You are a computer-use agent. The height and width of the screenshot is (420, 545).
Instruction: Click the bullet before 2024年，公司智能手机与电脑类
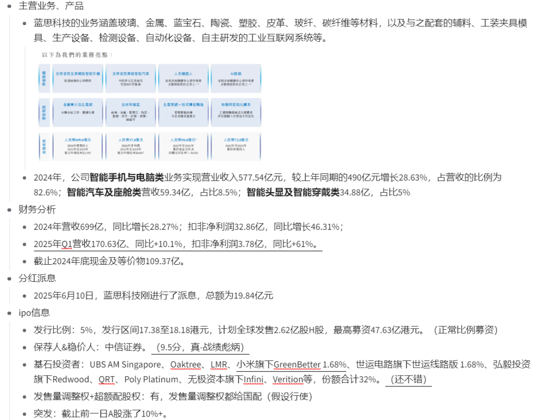(x=25, y=178)
